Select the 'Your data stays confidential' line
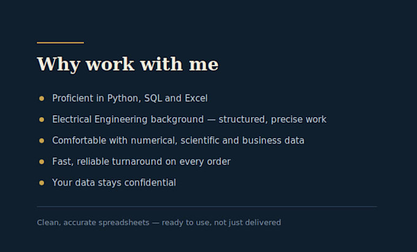417x252 pixels. click(114, 183)
